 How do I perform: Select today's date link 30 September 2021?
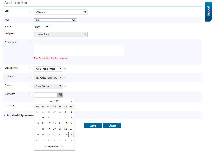(54, 146)
